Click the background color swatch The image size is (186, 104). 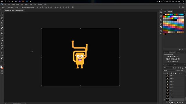tap(3, 68)
